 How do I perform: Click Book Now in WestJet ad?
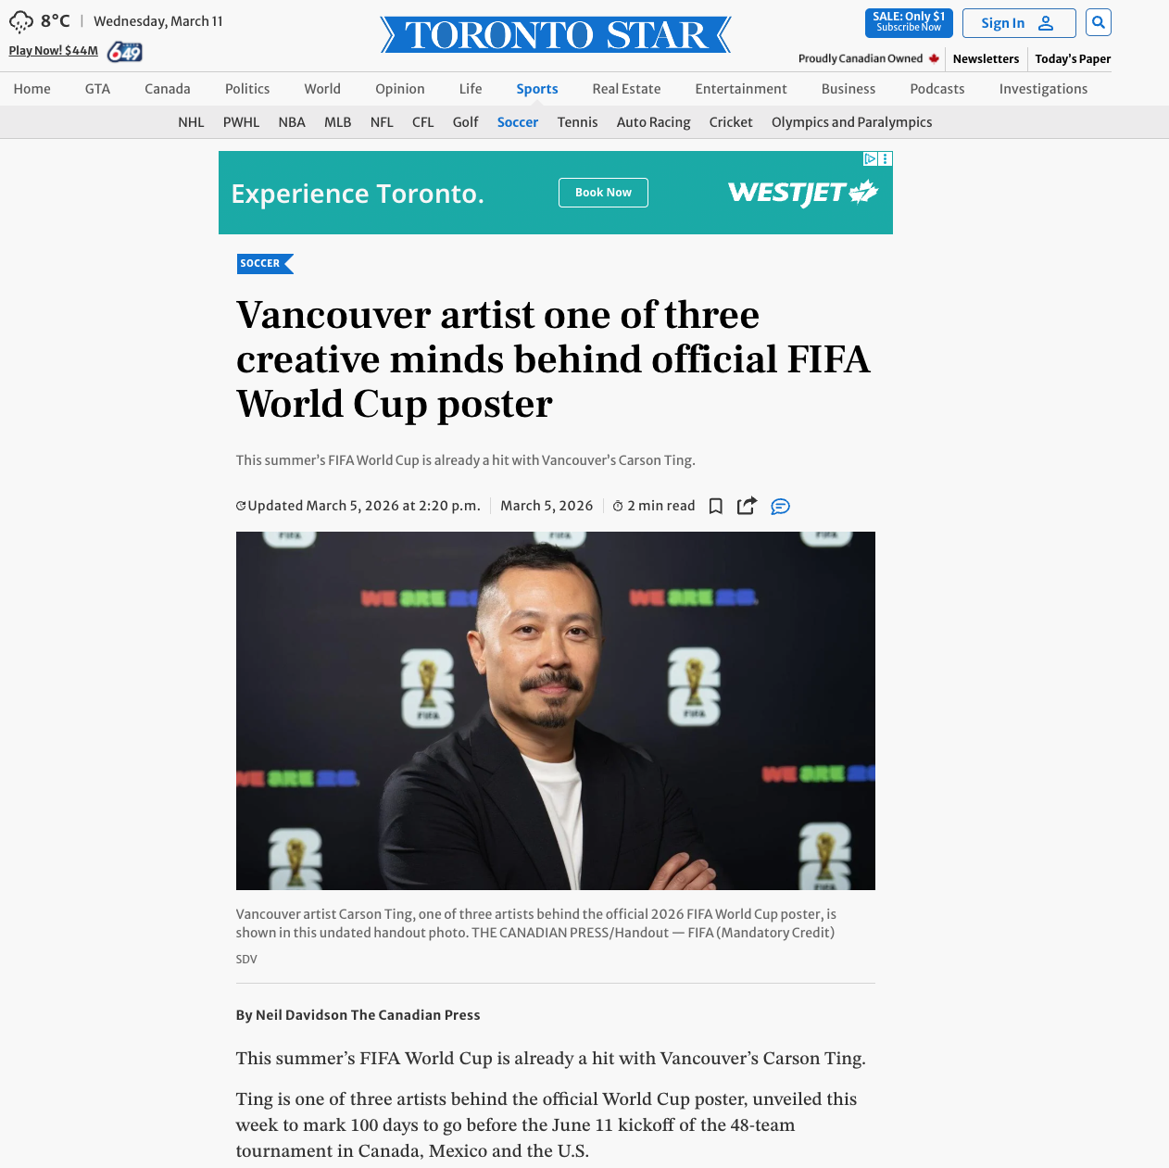pos(603,193)
